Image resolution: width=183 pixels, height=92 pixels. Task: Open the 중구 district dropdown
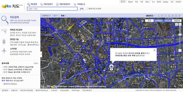[56, 16]
